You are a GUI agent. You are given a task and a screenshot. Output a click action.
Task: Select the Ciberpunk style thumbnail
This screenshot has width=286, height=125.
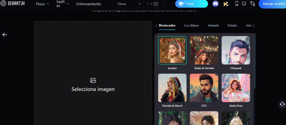236,50
